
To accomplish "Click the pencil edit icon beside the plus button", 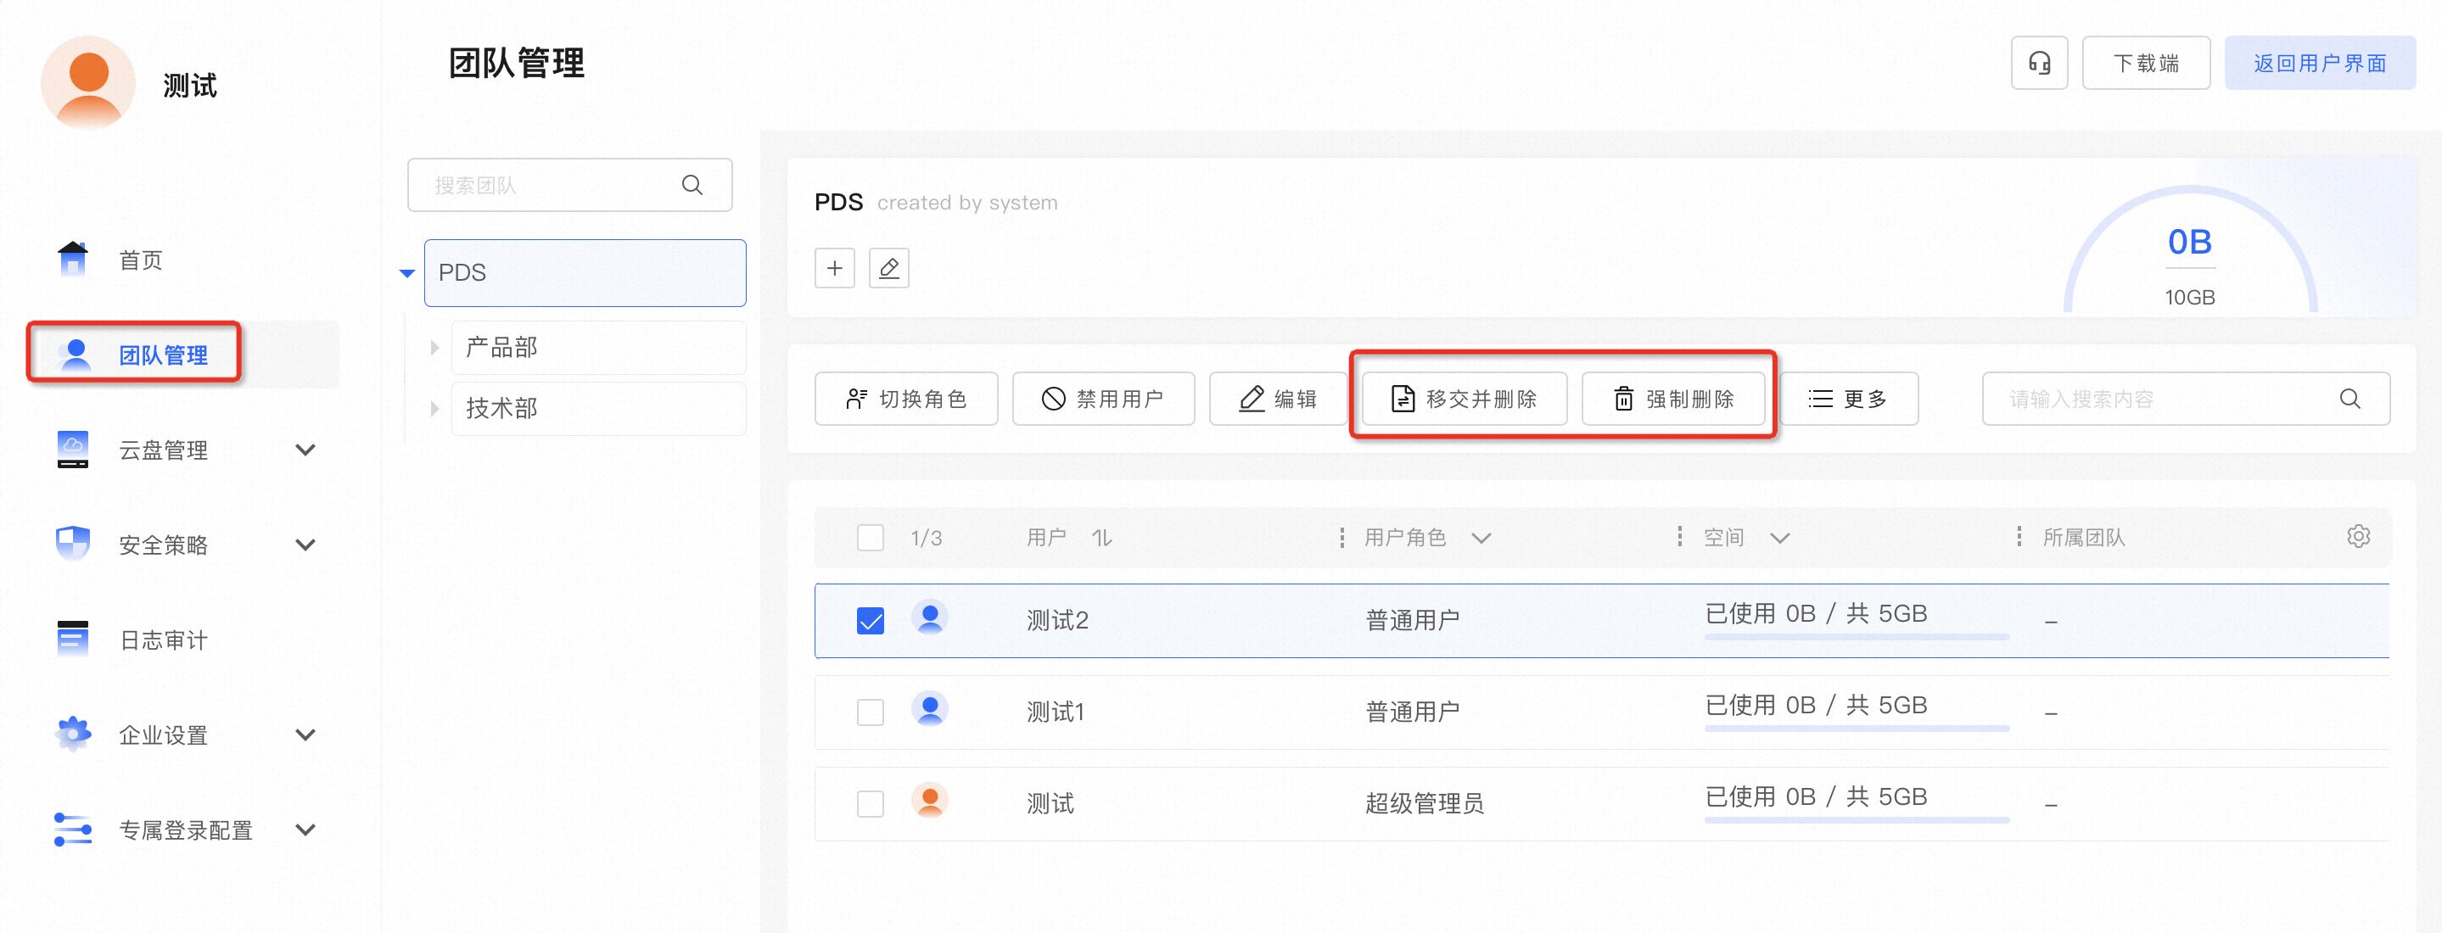I will (888, 268).
